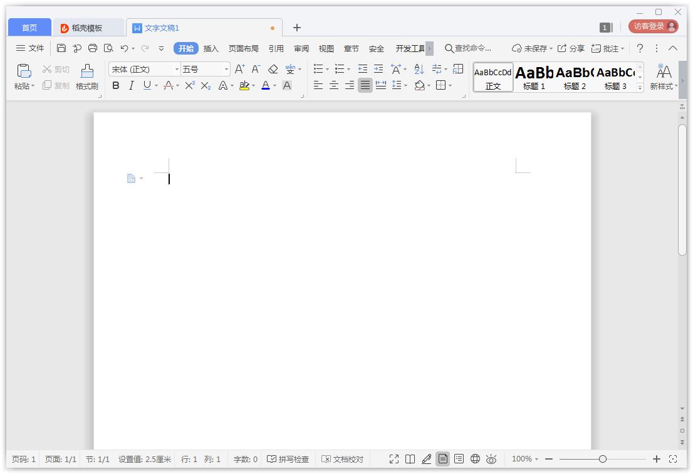Apply subscript formatting
The width and height of the screenshot is (693, 474).
coord(205,85)
